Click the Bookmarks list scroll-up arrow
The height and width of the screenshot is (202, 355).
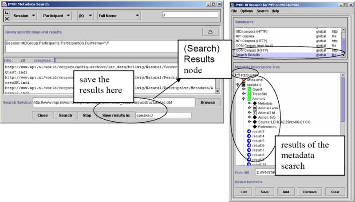[343, 30]
